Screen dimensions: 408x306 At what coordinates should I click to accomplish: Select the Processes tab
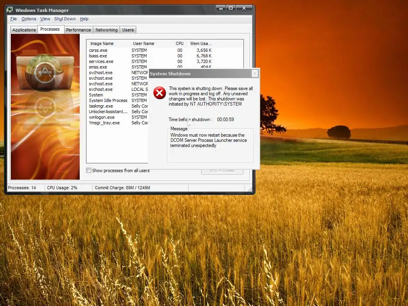[x=50, y=29]
